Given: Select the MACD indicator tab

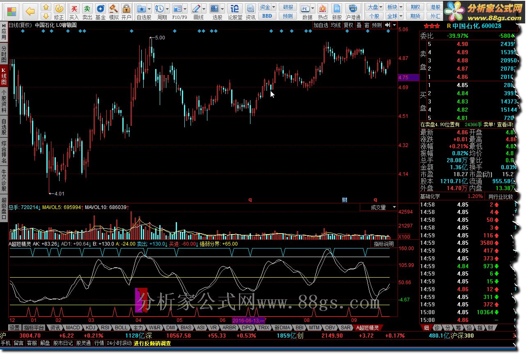Looking at the screenshot, I should pyautogui.click(x=73, y=328).
